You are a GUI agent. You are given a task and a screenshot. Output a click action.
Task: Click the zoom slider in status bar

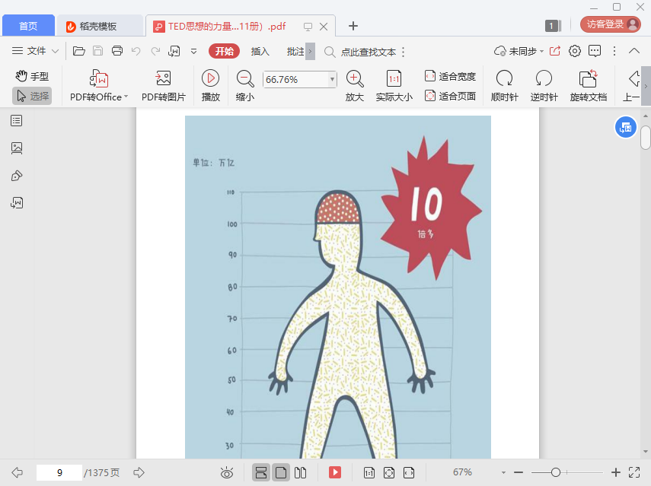click(x=556, y=472)
